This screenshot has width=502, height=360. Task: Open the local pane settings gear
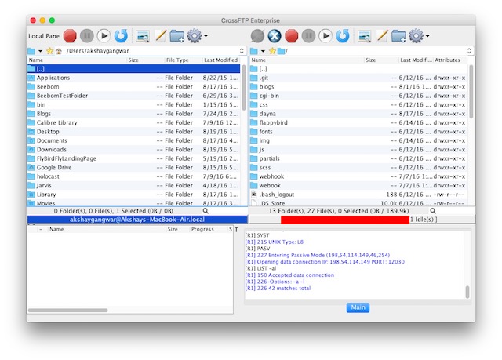click(195, 36)
